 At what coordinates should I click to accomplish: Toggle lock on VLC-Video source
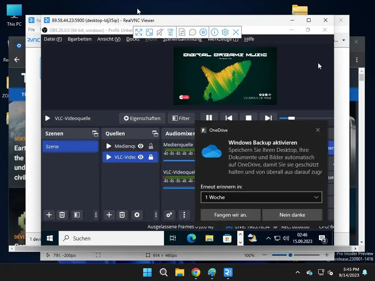coord(151,157)
